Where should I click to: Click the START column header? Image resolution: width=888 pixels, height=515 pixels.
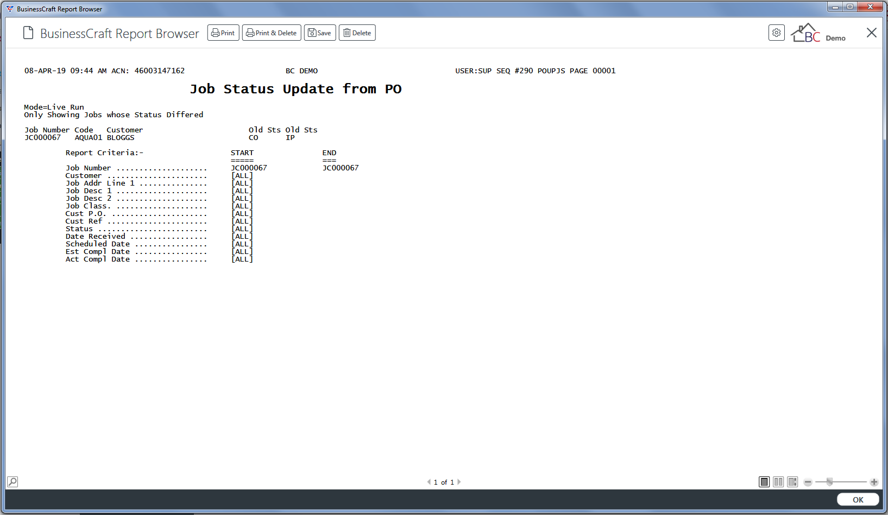coord(242,153)
